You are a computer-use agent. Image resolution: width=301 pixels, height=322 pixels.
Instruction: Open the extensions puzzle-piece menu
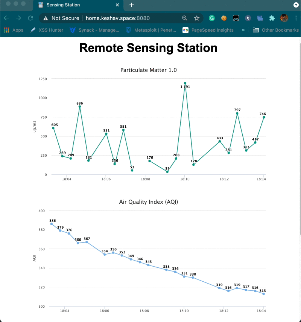click(x=272, y=18)
